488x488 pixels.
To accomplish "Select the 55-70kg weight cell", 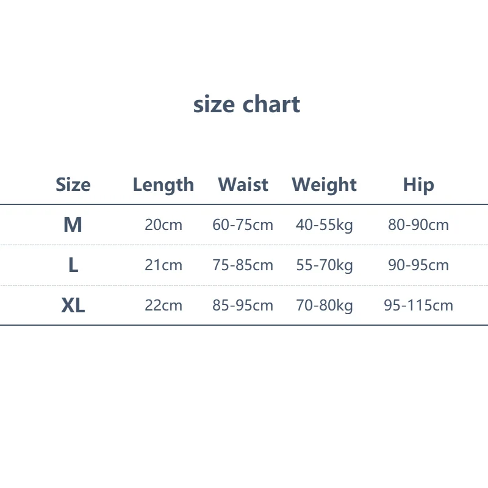I will pos(324,265).
